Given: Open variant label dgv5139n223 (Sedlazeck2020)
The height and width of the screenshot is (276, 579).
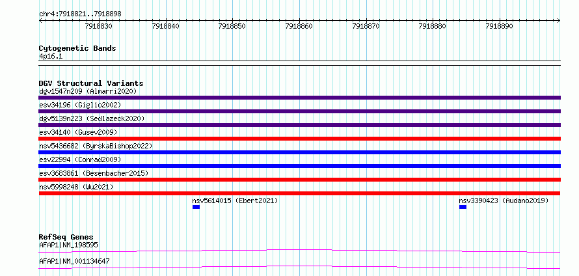Looking at the screenshot, I should click(92, 118).
